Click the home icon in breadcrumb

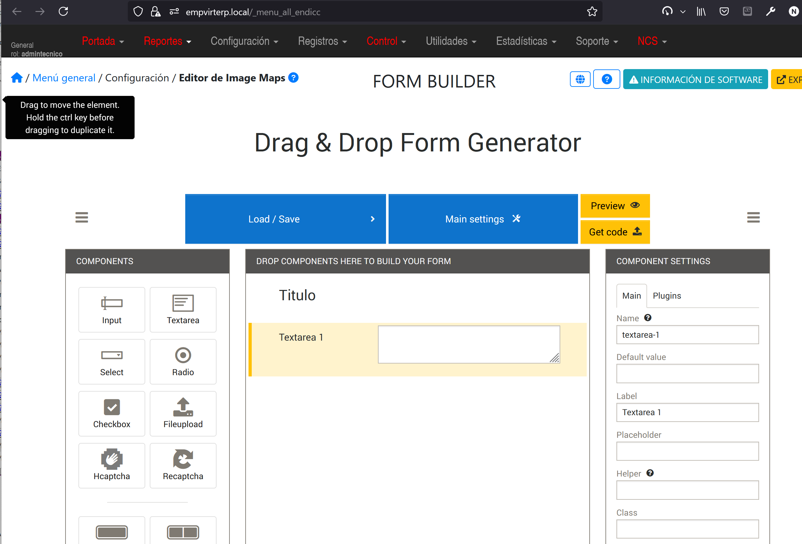coord(16,78)
